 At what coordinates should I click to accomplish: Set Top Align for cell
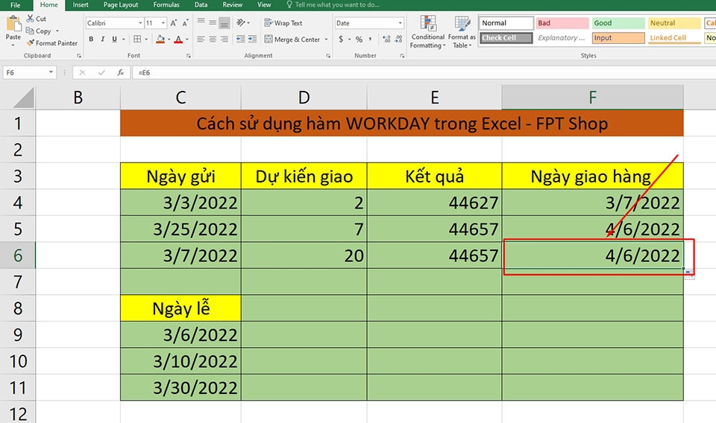click(x=201, y=22)
